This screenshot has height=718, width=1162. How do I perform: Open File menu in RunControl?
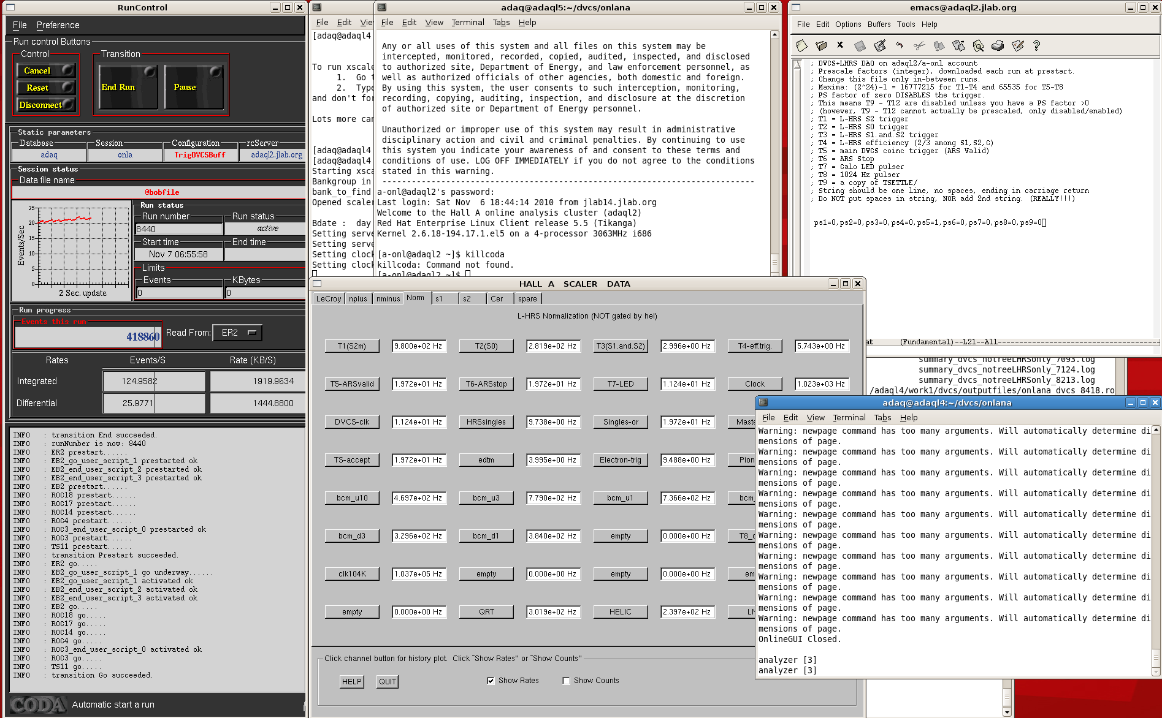(20, 25)
